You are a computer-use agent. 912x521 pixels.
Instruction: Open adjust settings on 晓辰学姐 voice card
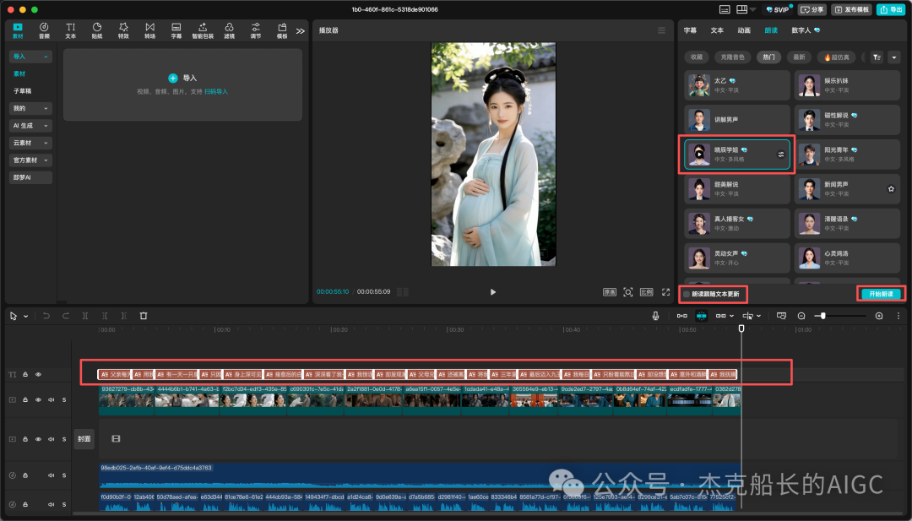point(781,154)
